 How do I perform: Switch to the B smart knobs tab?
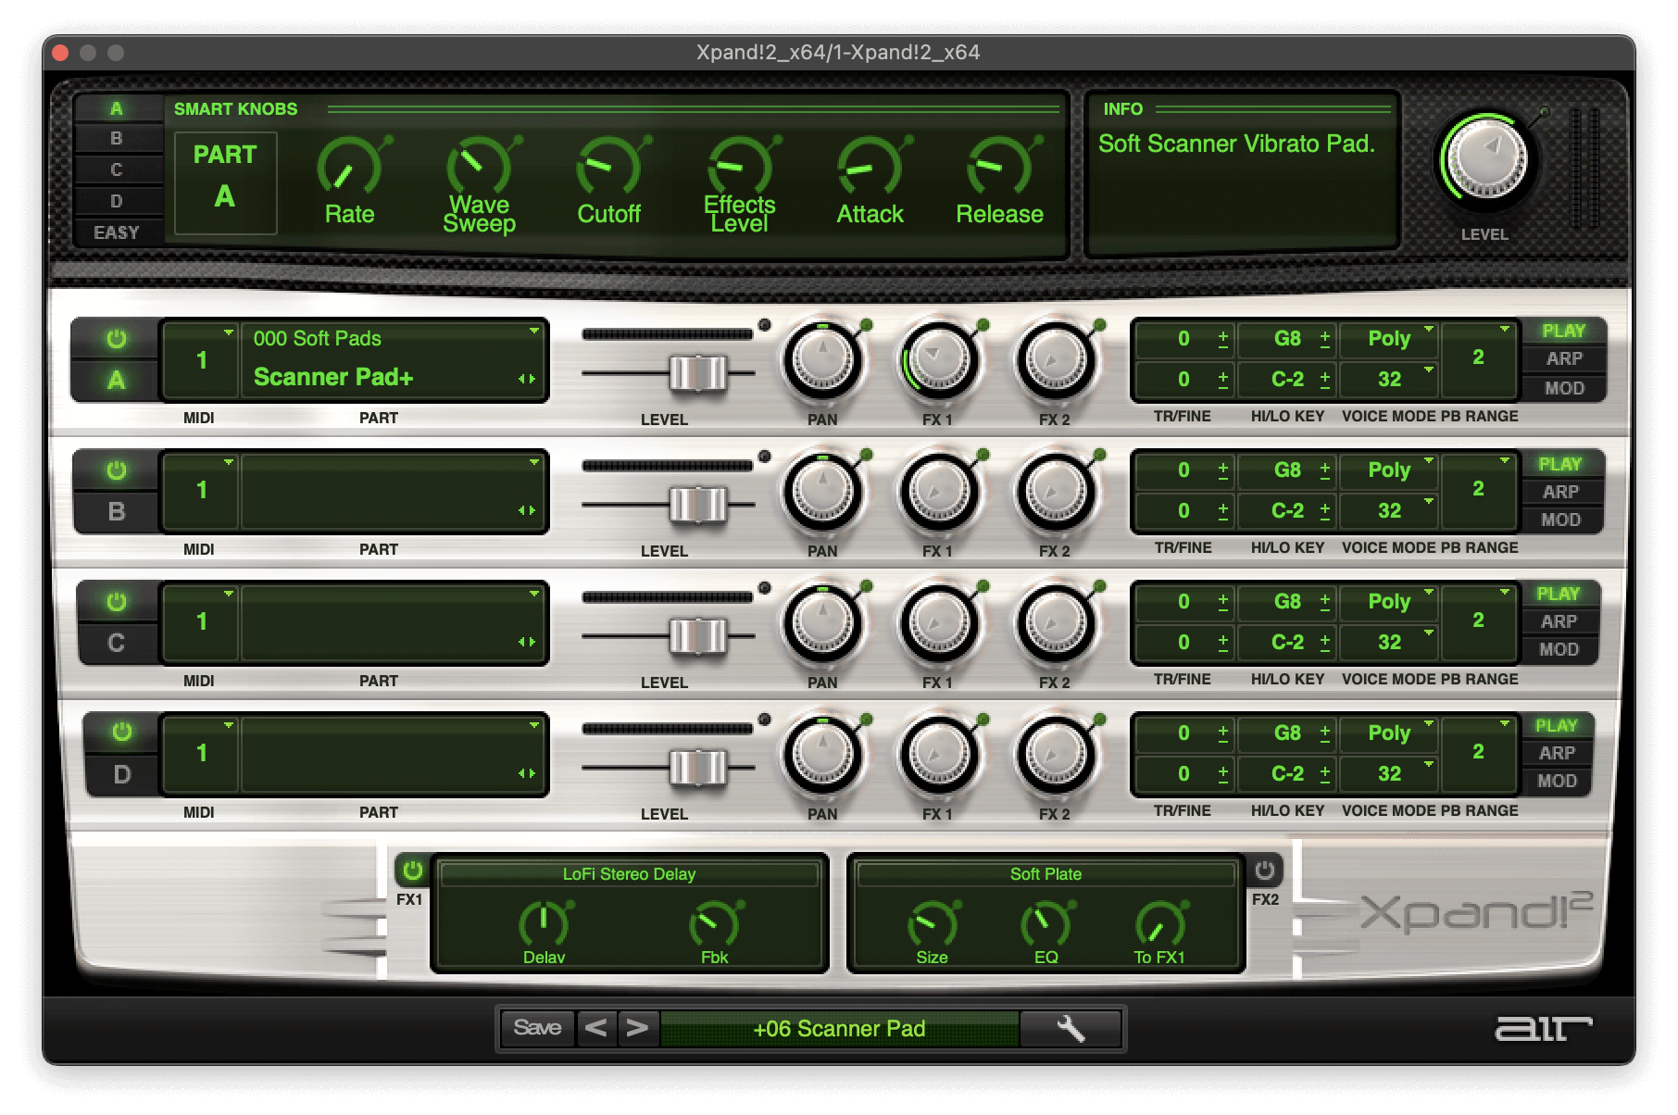(117, 139)
